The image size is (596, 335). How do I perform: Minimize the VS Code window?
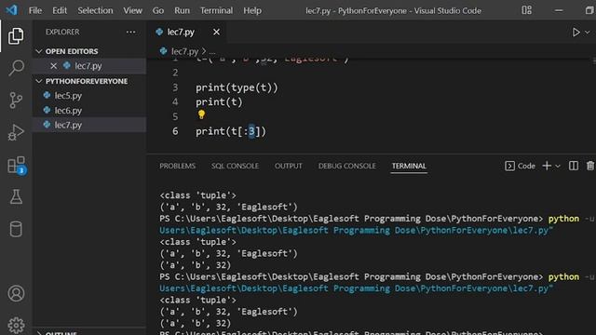[x=559, y=10]
